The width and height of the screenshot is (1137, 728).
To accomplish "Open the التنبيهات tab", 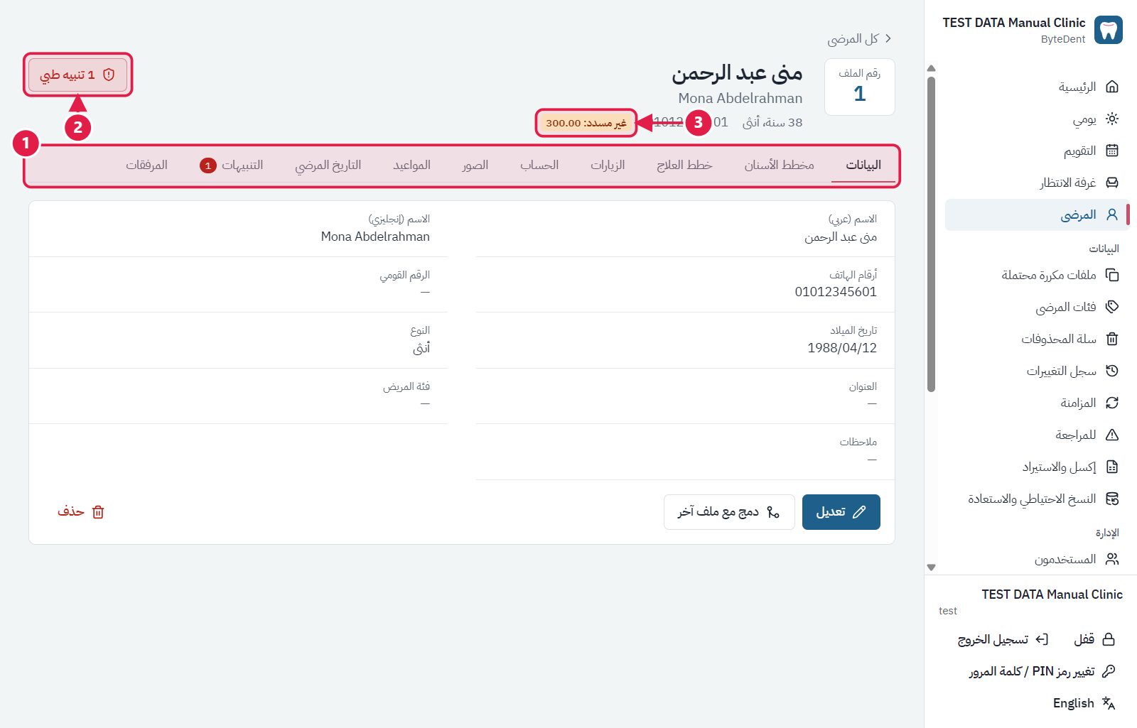I will pos(232,165).
